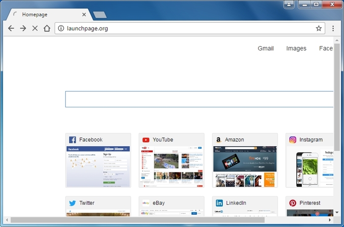Minimize the Chrome window
Viewport: 344px width, 227px height.
coord(305,4)
